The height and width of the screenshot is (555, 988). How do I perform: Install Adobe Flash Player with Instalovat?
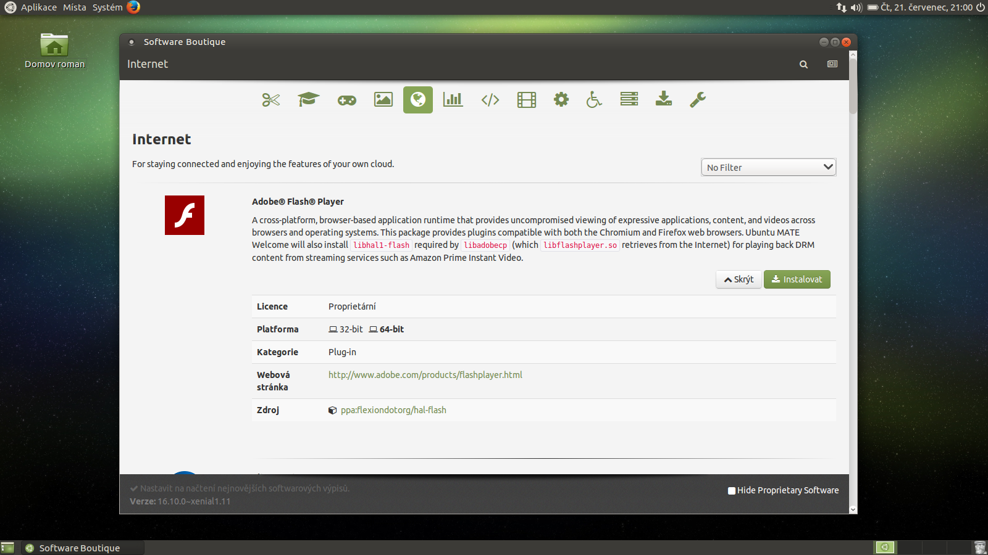point(797,279)
